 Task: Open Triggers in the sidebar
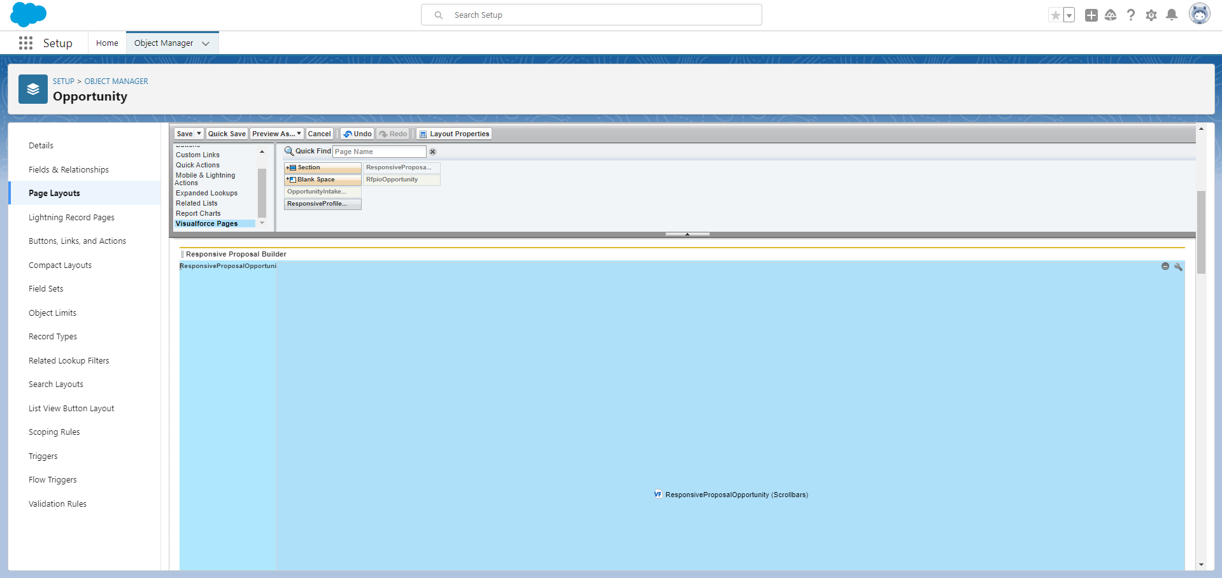pos(85,456)
